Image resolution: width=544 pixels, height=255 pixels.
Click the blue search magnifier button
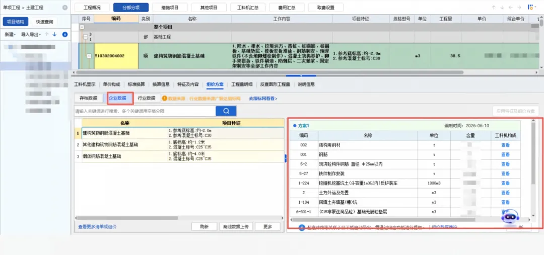coord(226,111)
